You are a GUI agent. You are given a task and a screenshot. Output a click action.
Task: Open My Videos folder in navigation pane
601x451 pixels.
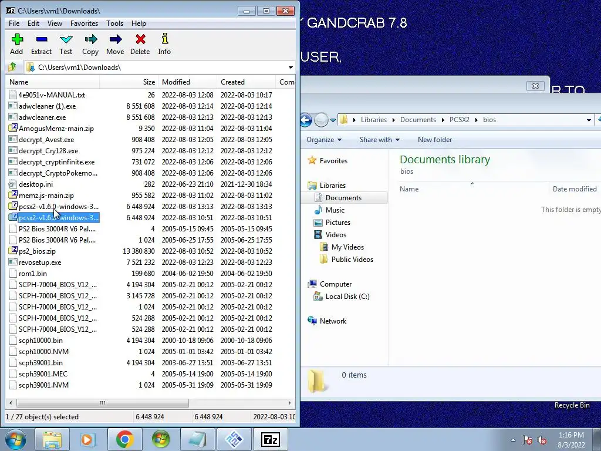[347, 247]
